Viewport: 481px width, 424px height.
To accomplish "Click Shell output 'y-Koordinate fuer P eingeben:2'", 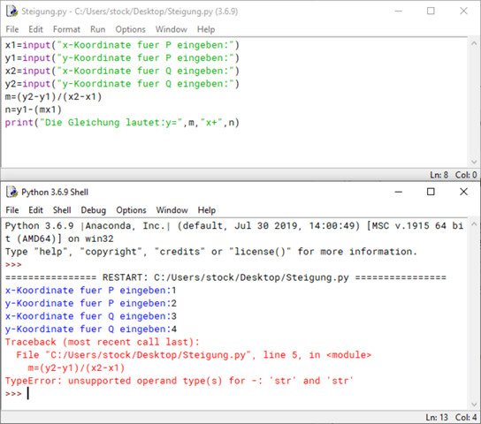I will click(91, 303).
